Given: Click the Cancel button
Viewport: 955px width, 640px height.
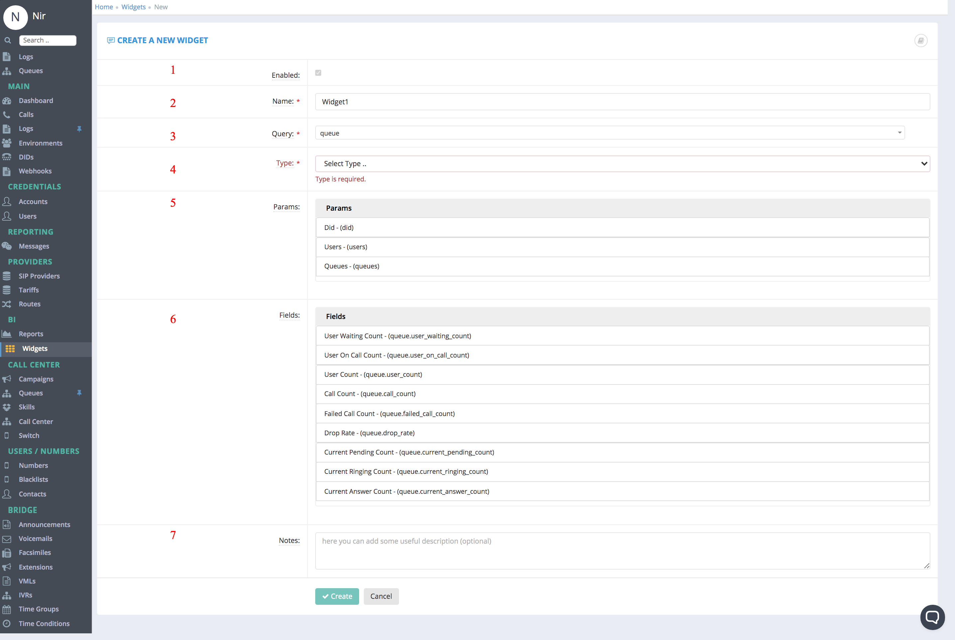Looking at the screenshot, I should (x=381, y=596).
